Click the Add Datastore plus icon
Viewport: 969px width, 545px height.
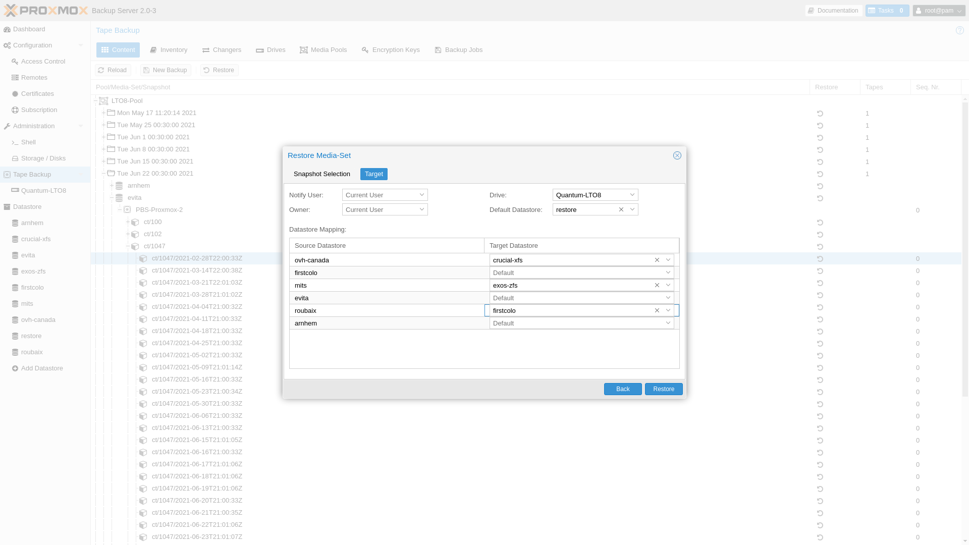click(x=15, y=368)
